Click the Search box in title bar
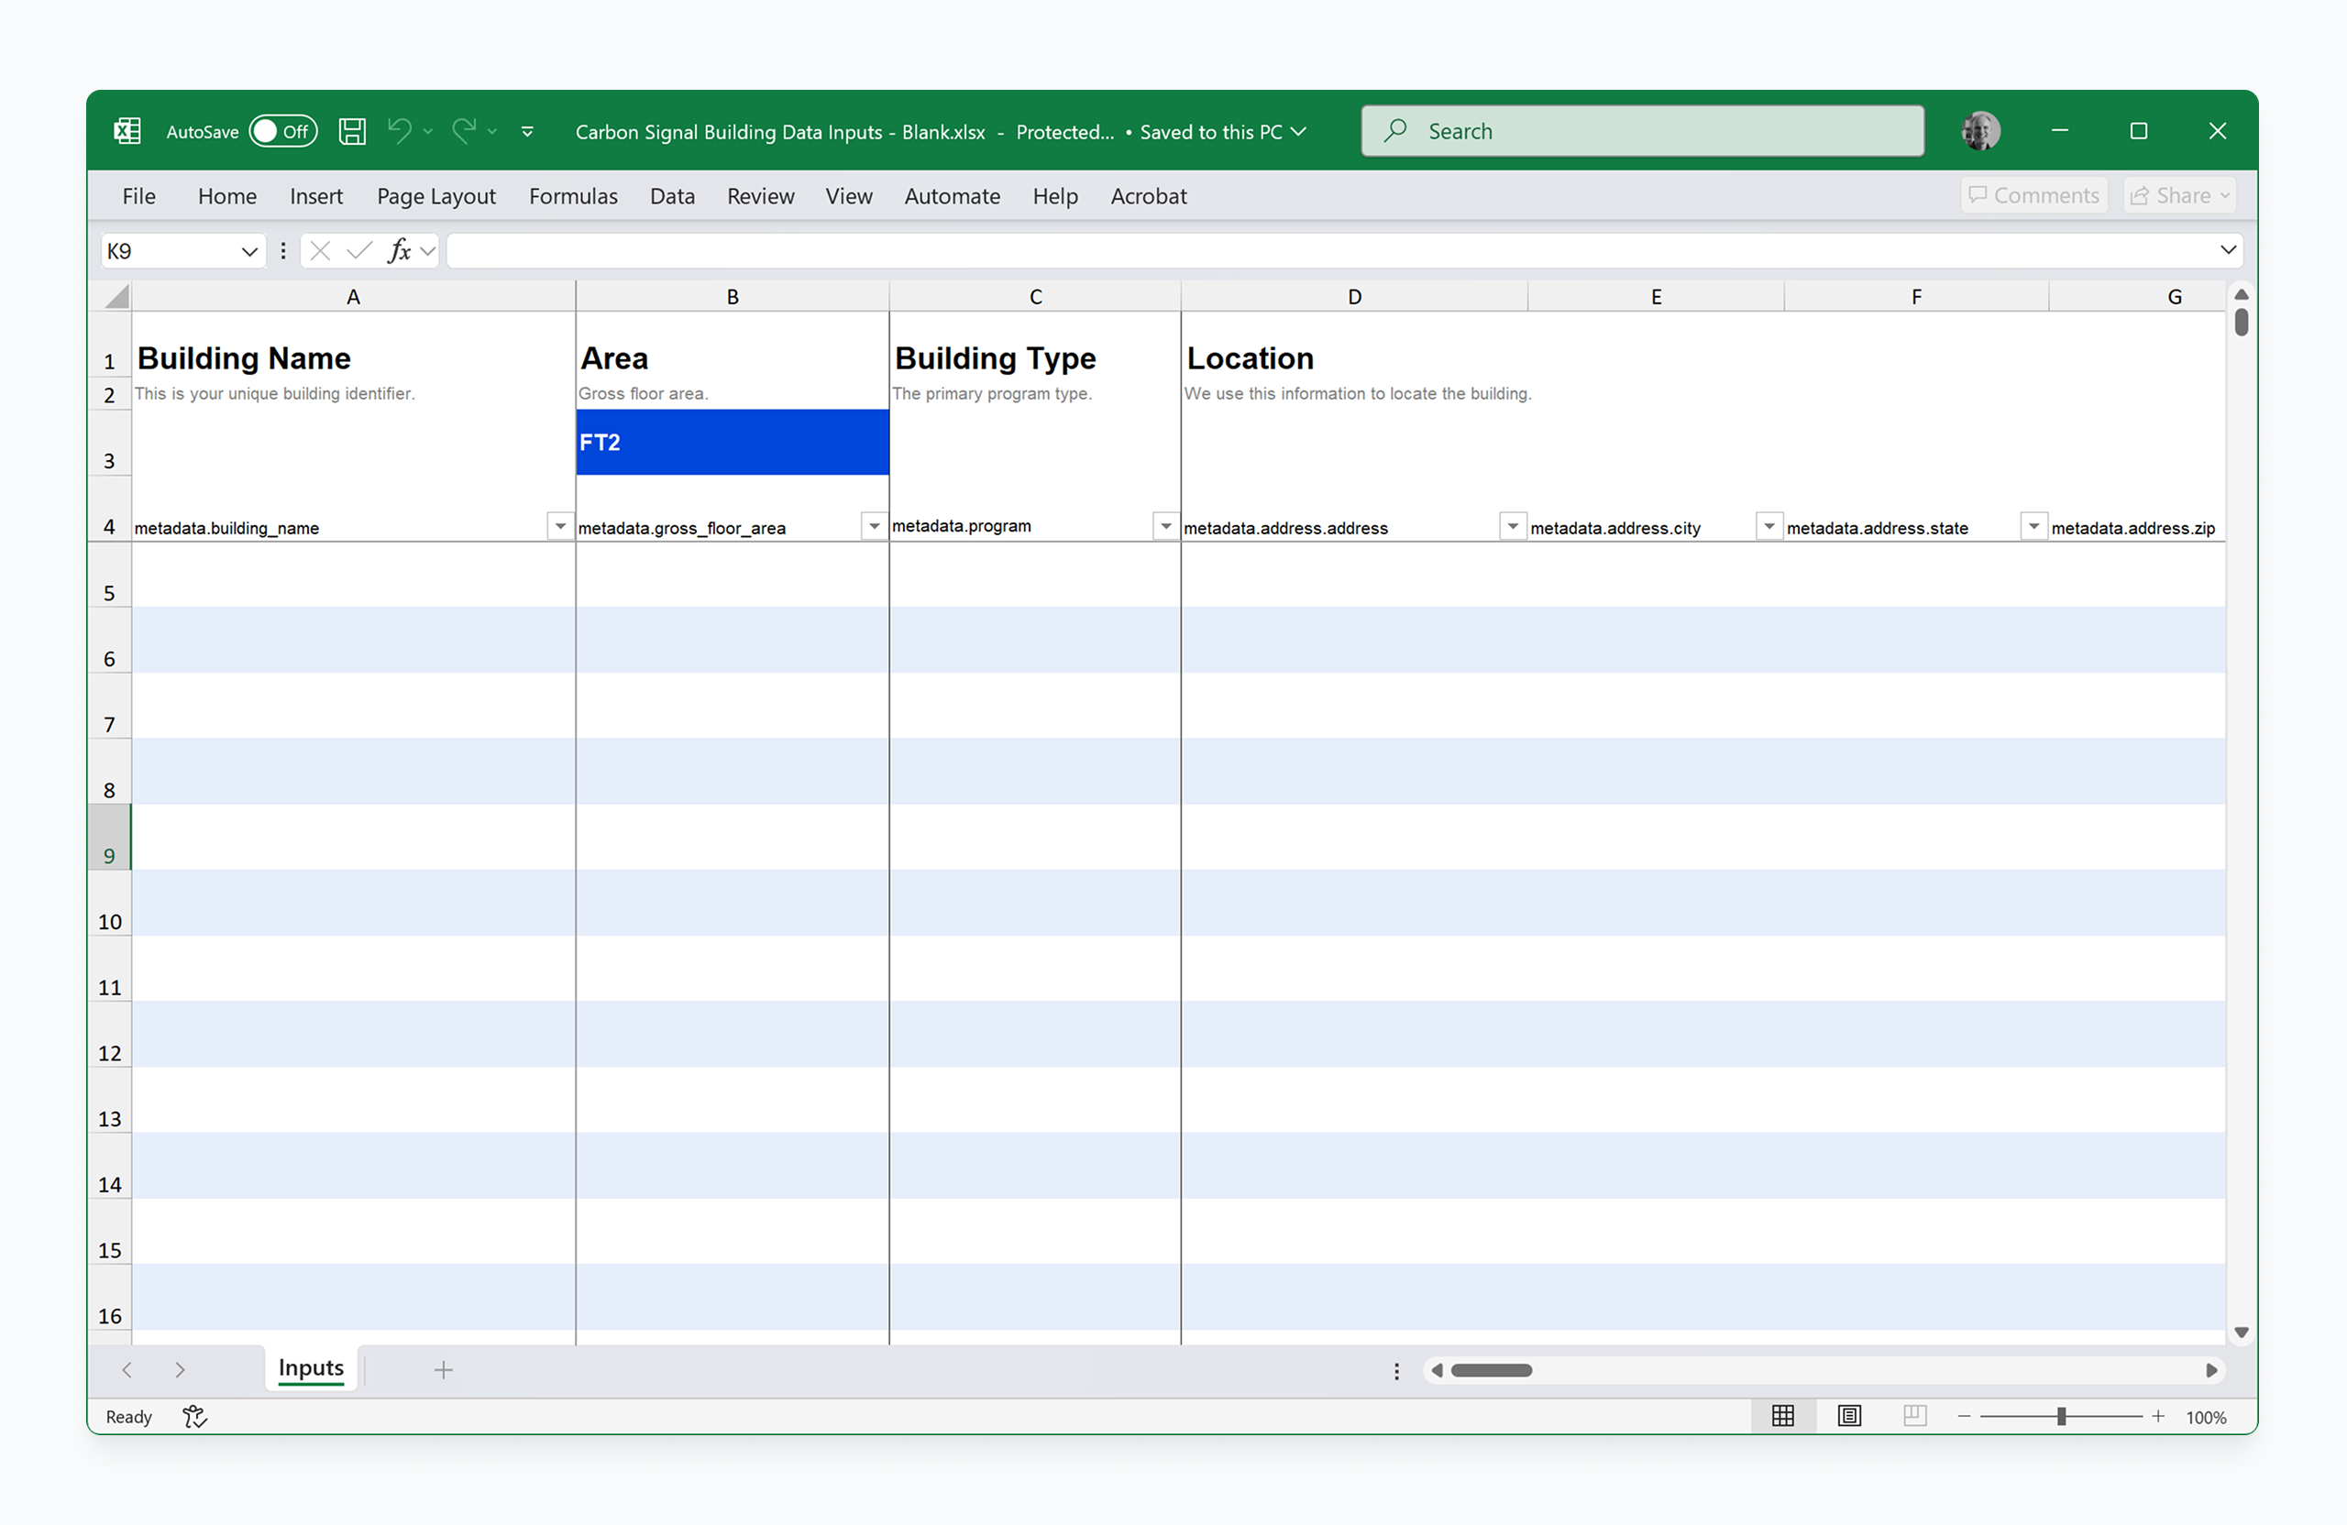The height and width of the screenshot is (1525, 2347). click(x=1642, y=131)
